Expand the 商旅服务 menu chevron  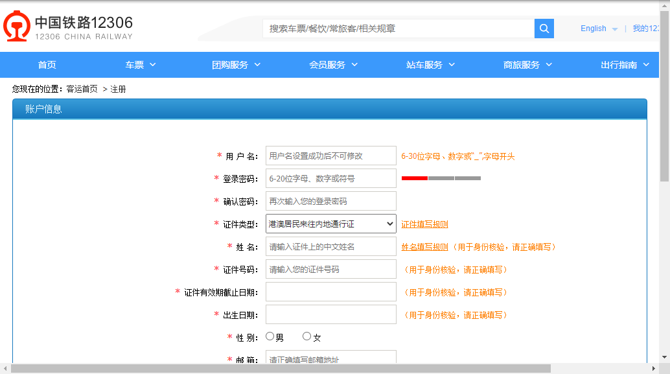[x=549, y=64]
